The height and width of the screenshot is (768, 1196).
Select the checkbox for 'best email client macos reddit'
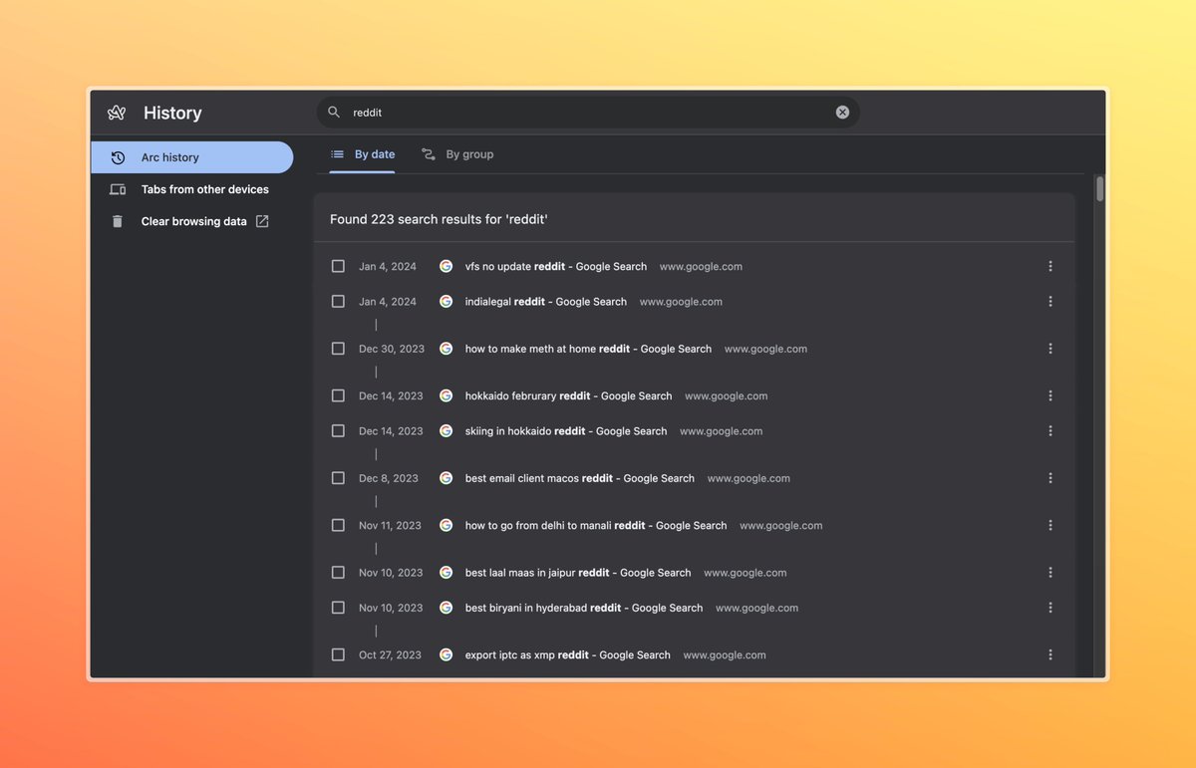click(338, 478)
